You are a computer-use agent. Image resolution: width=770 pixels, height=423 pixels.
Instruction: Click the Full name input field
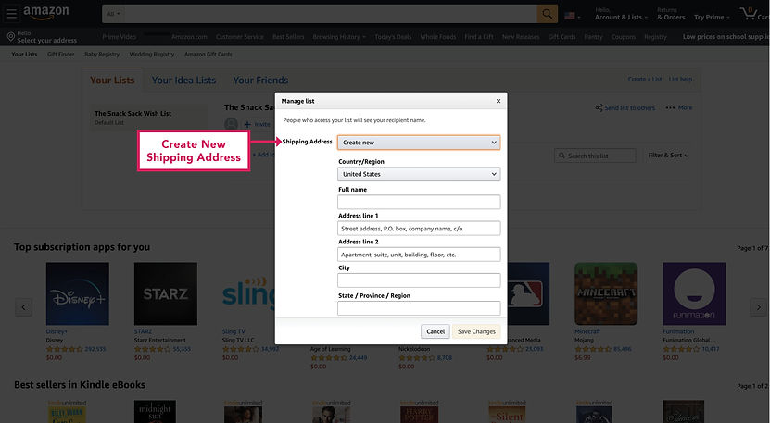point(419,202)
